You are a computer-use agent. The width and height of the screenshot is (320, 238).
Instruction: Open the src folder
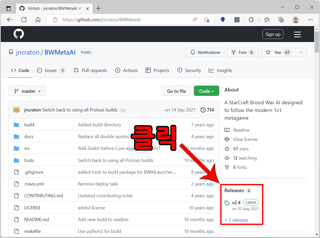click(x=27, y=148)
